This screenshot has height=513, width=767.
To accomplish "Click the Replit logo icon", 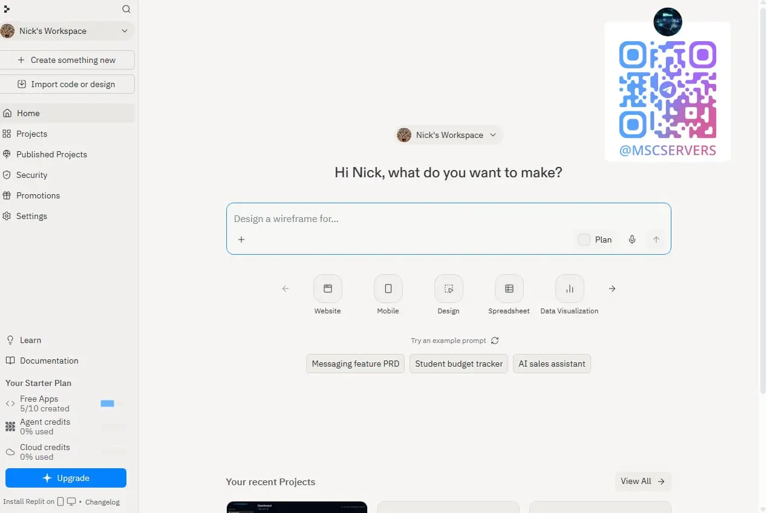I will click(7, 9).
